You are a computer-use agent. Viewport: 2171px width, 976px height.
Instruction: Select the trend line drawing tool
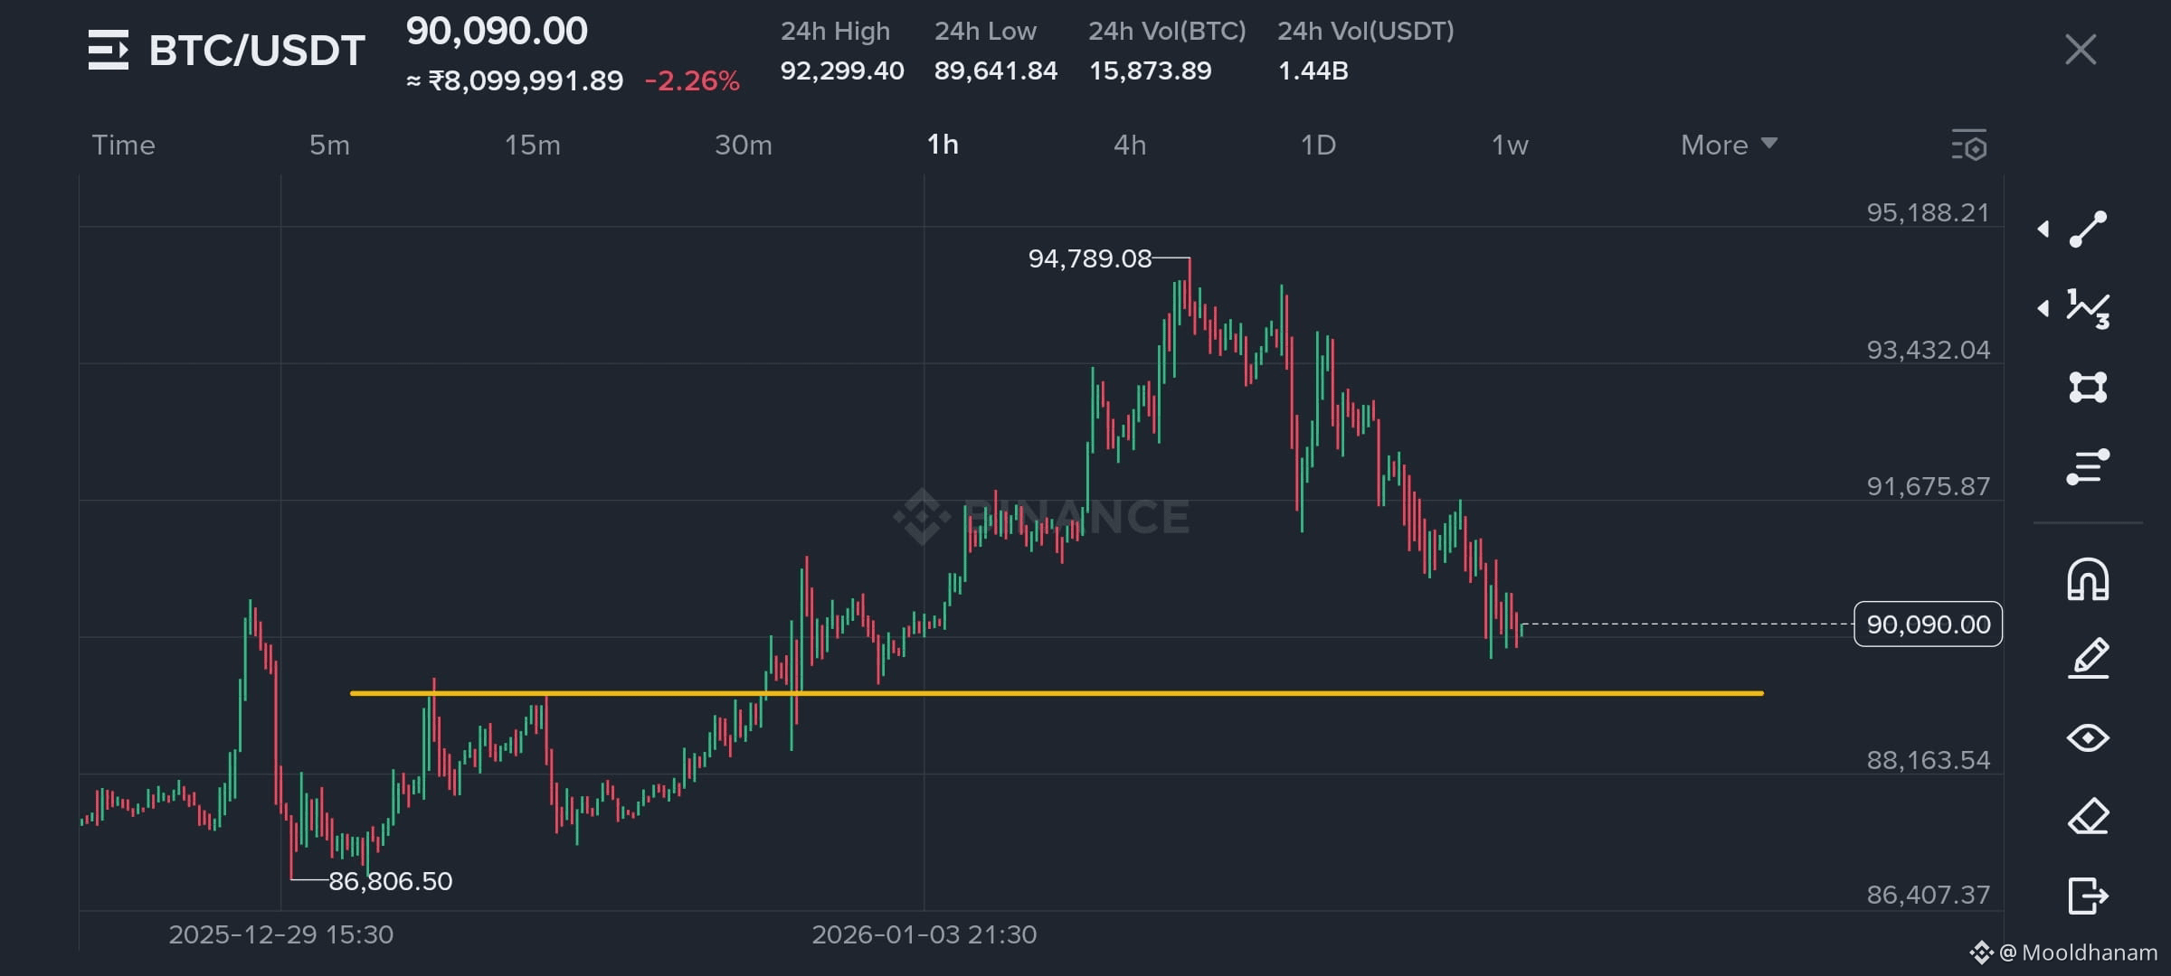click(2088, 230)
